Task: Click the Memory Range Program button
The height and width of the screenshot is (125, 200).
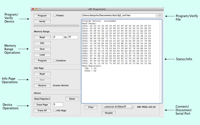Action: coord(42,61)
